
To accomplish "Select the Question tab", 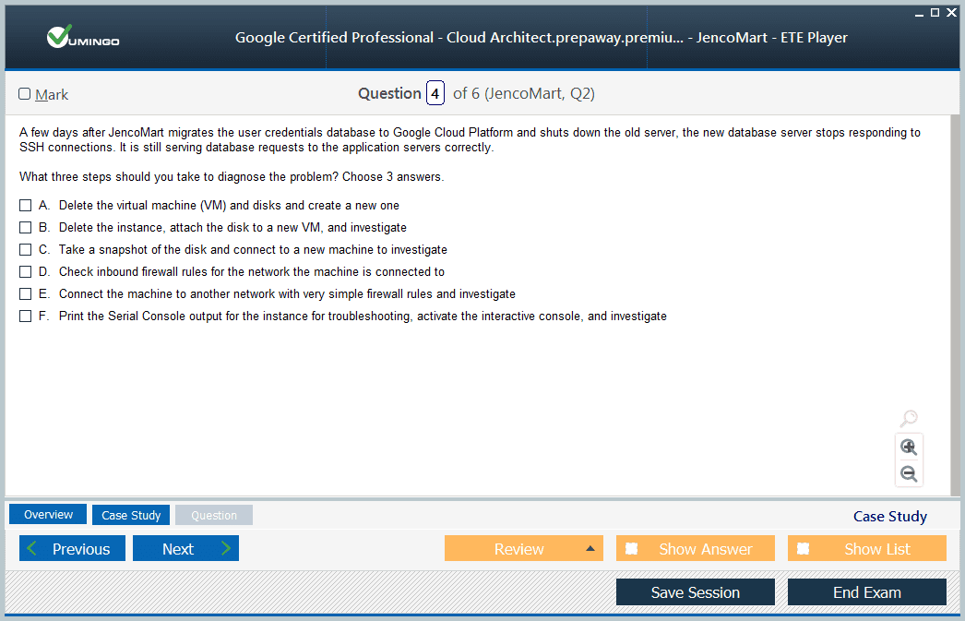I will tap(213, 515).
